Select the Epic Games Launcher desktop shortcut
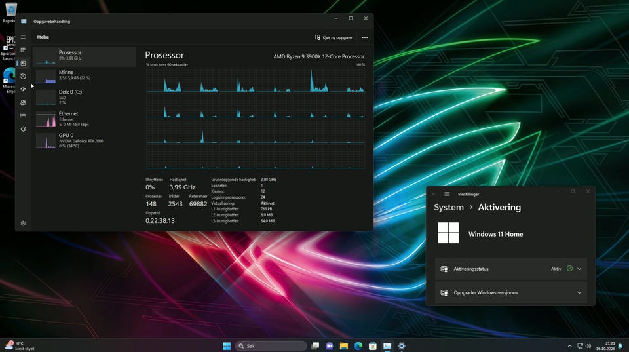Viewport: 629px width, 352px height. click(9, 47)
